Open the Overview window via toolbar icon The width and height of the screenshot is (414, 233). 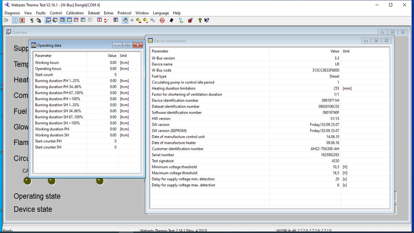[x=48, y=20]
